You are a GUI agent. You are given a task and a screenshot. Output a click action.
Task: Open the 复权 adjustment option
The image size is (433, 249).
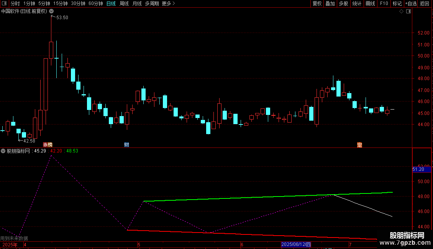(317, 3)
